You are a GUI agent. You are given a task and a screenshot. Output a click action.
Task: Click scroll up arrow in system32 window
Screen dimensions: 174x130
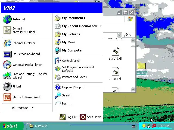tap(133, 41)
